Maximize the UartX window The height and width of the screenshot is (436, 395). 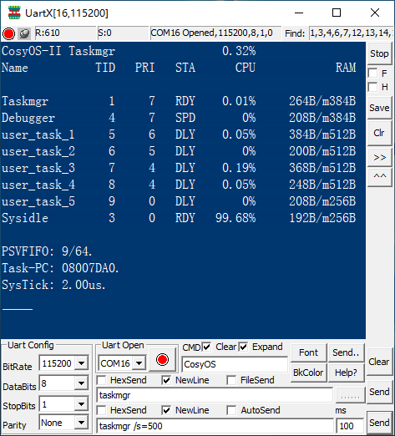click(337, 13)
